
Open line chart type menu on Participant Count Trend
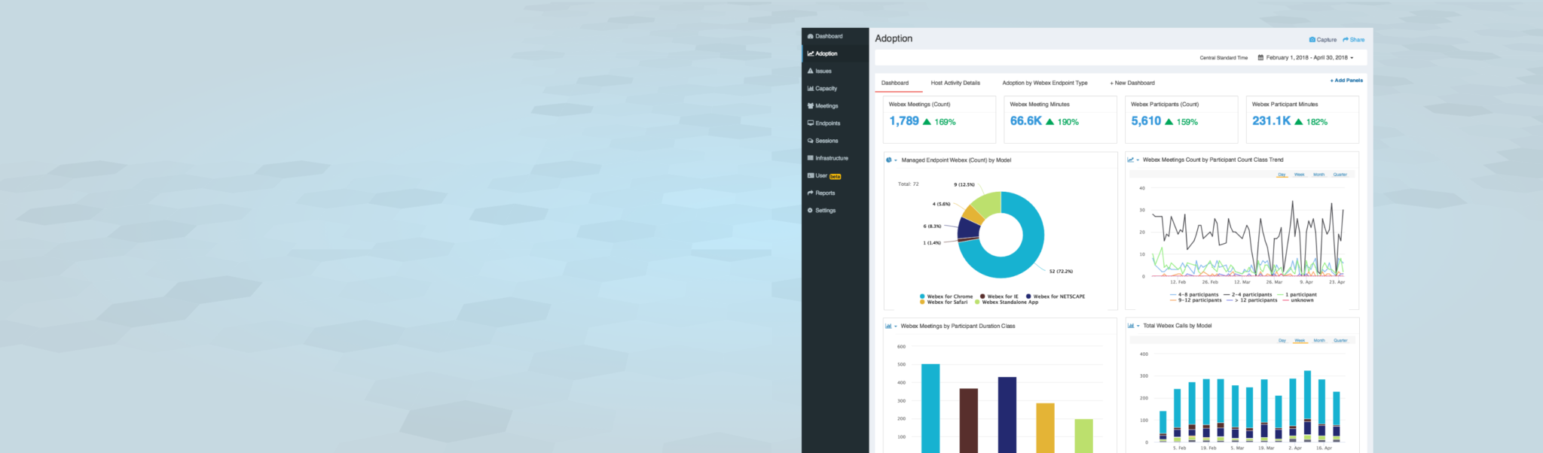(x=1133, y=160)
